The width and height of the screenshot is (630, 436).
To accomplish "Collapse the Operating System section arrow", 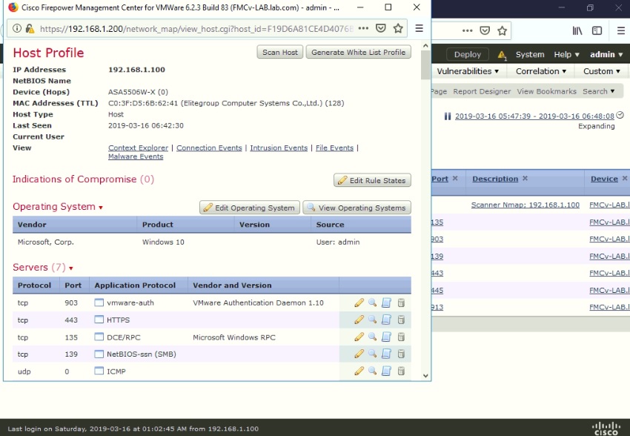I will (101, 208).
